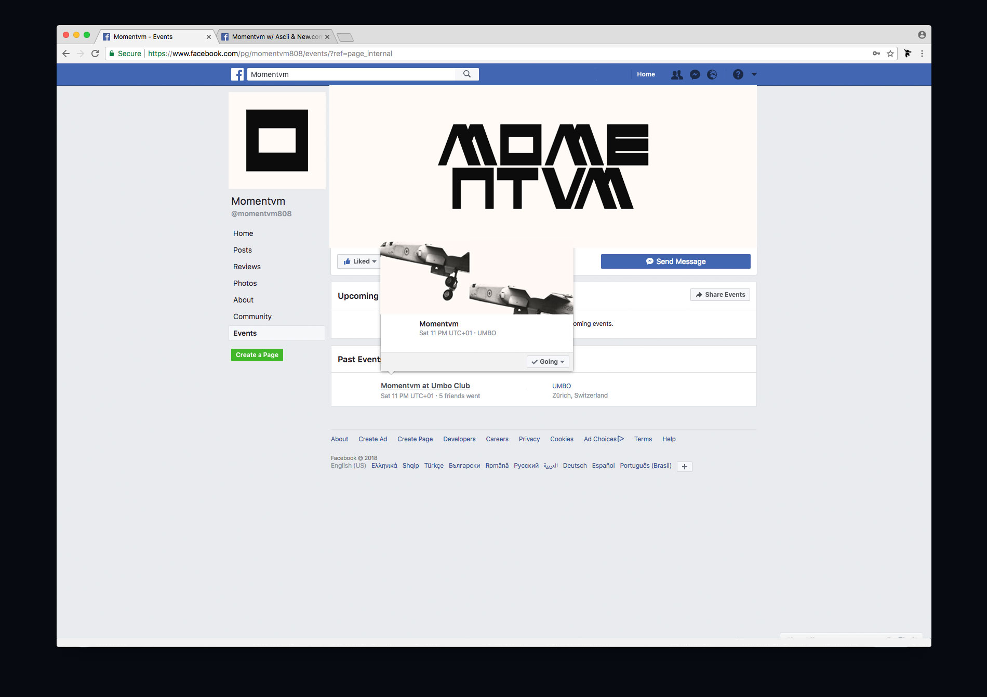Open About in page sidebar

coord(243,300)
